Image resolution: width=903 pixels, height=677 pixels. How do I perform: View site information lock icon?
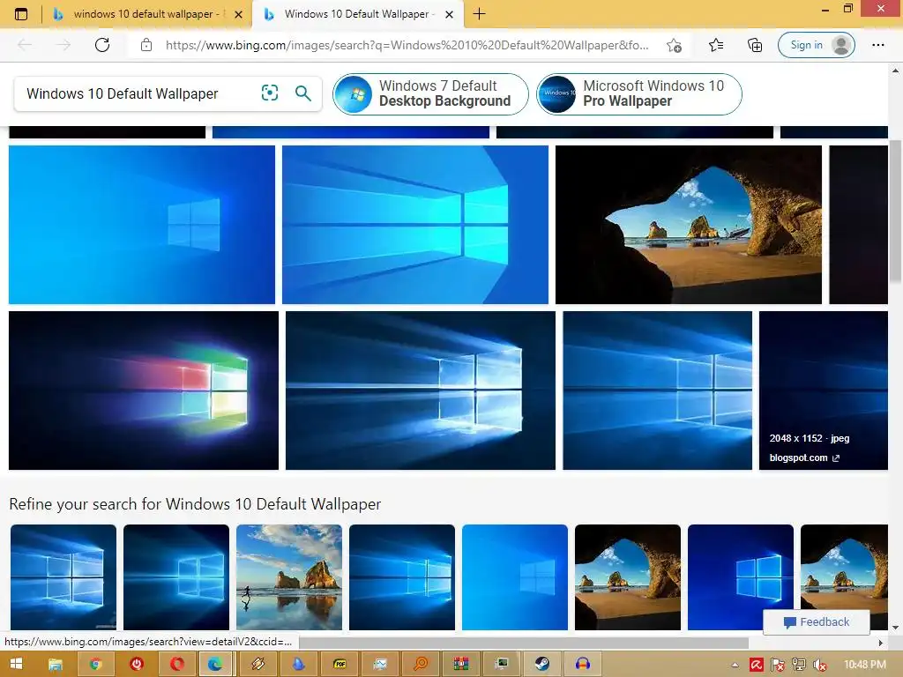(x=146, y=45)
